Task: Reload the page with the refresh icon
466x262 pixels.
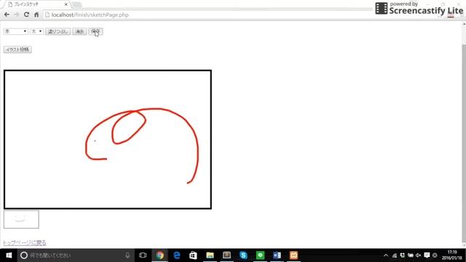Action: [x=26, y=15]
